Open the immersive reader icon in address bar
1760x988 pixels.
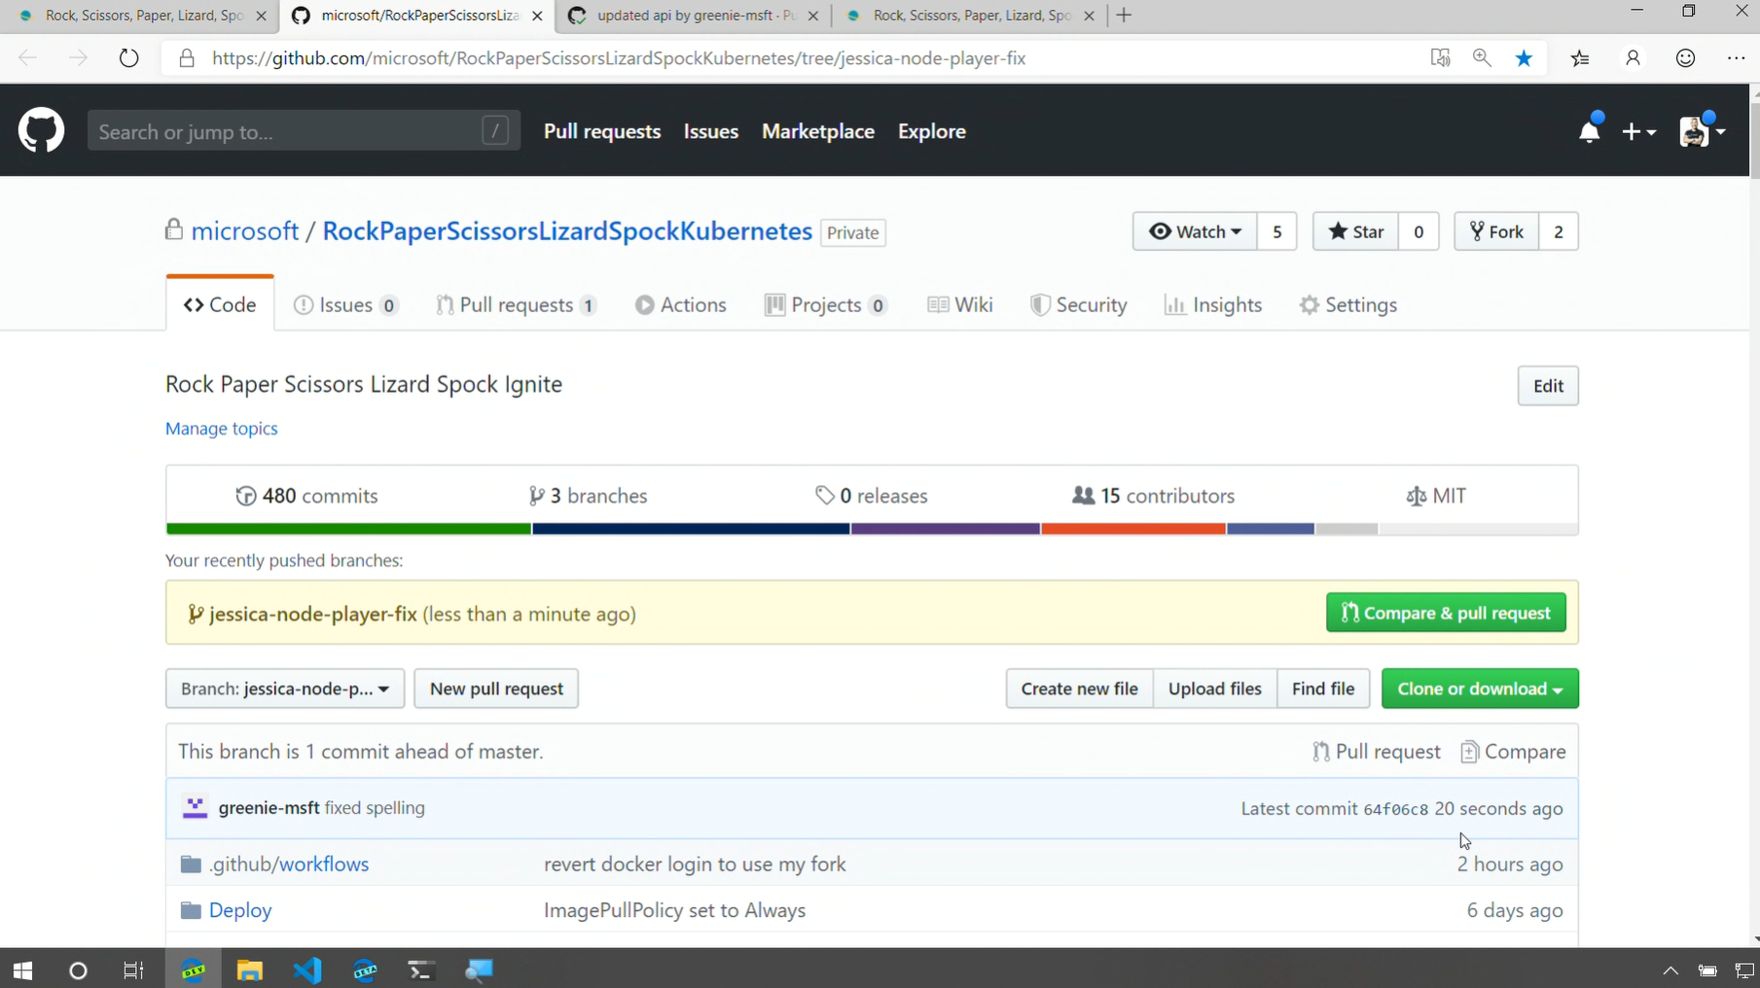point(1440,58)
